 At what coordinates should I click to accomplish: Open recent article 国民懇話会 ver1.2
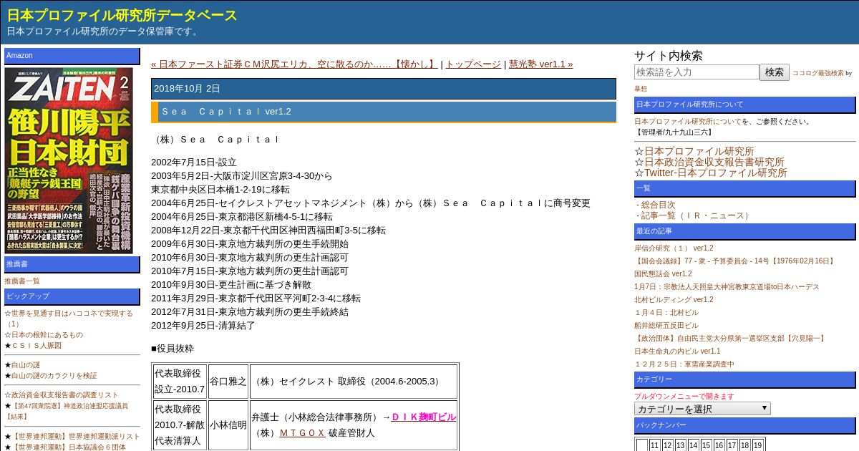[x=663, y=274]
